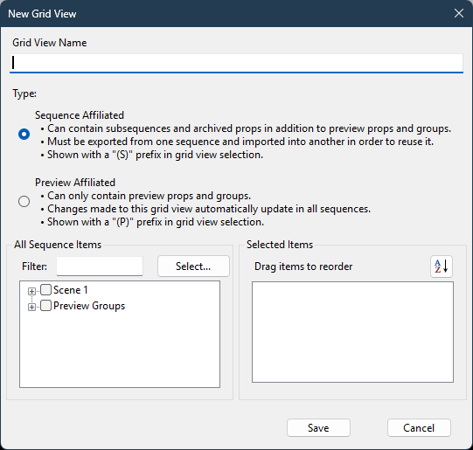Click the Select... button
The image size is (473, 450).
click(x=193, y=267)
